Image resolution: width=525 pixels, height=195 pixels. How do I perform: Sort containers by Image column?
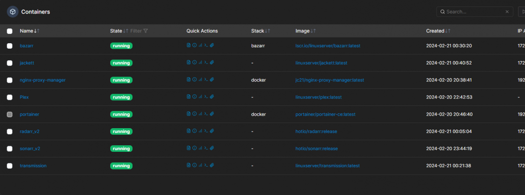coord(306,31)
